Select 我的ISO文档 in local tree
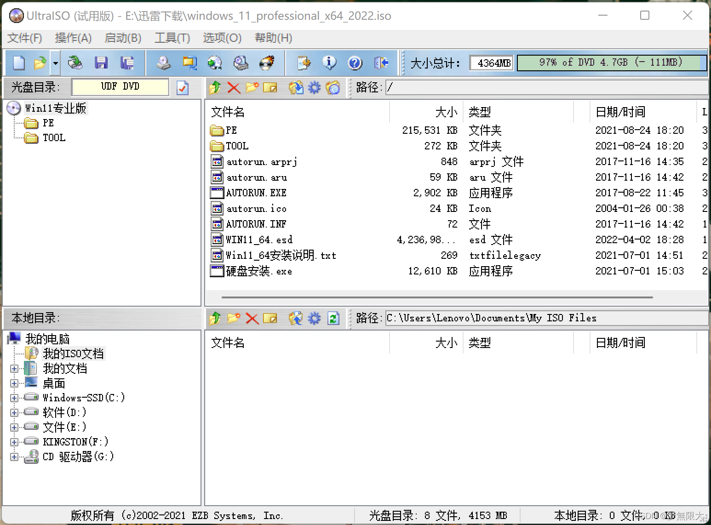The image size is (711, 525). [73, 354]
